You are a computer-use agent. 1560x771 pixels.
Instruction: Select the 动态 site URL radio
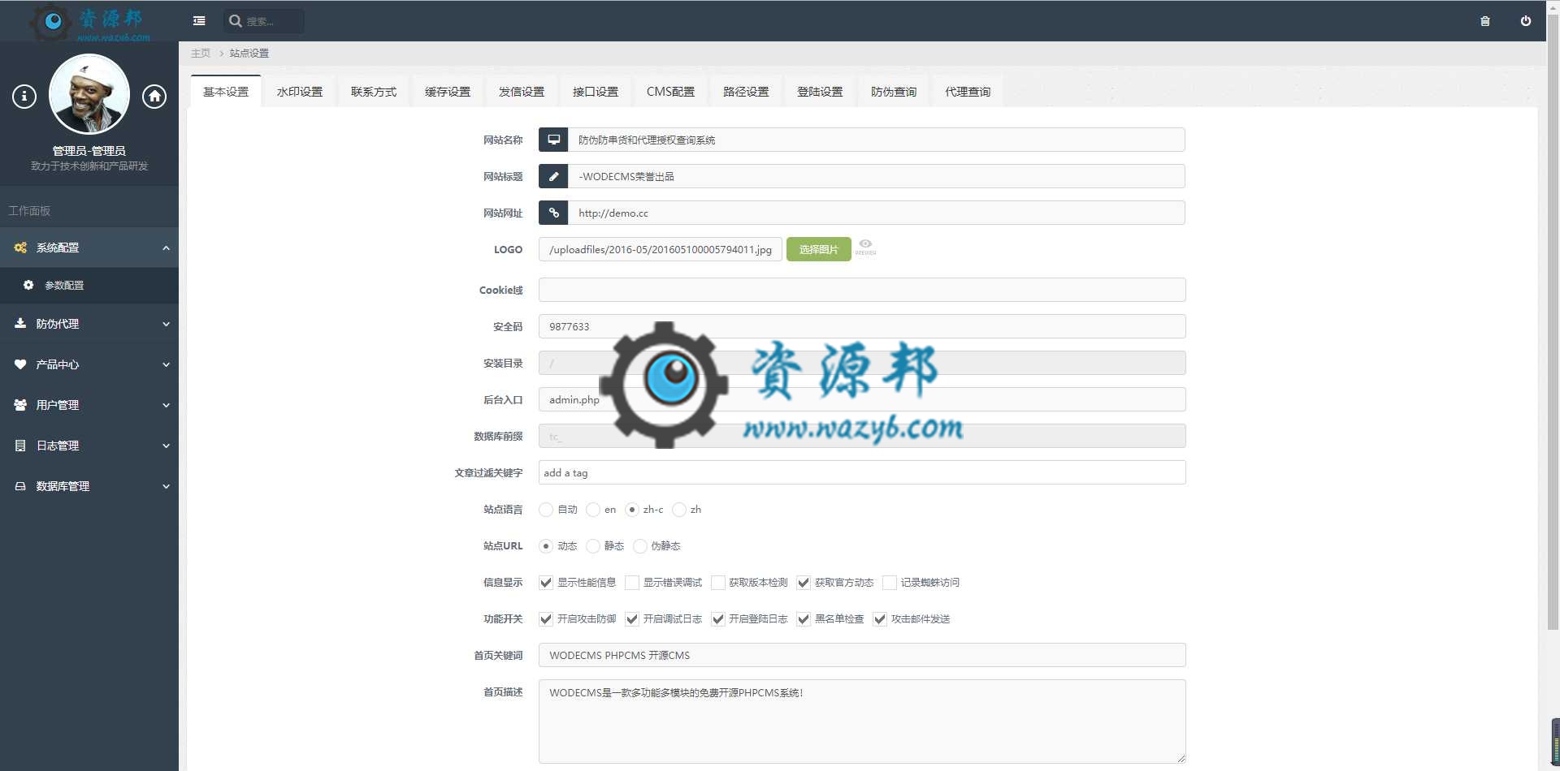(x=546, y=546)
